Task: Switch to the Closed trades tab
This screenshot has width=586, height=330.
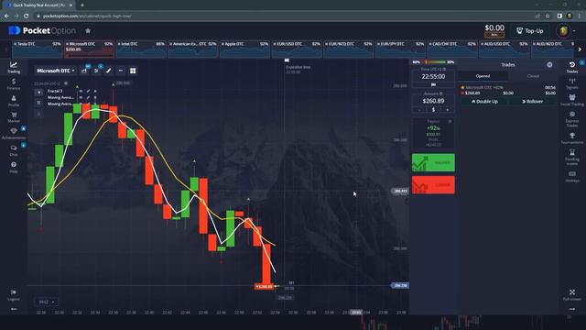Action: point(533,76)
